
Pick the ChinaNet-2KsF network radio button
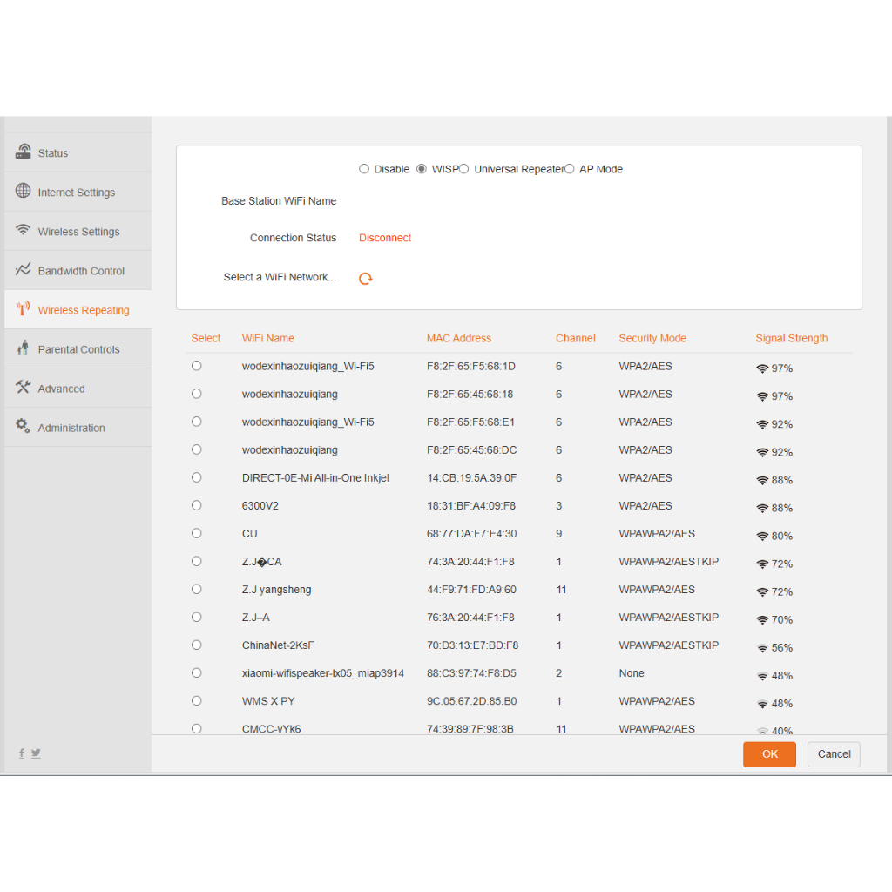tap(197, 645)
